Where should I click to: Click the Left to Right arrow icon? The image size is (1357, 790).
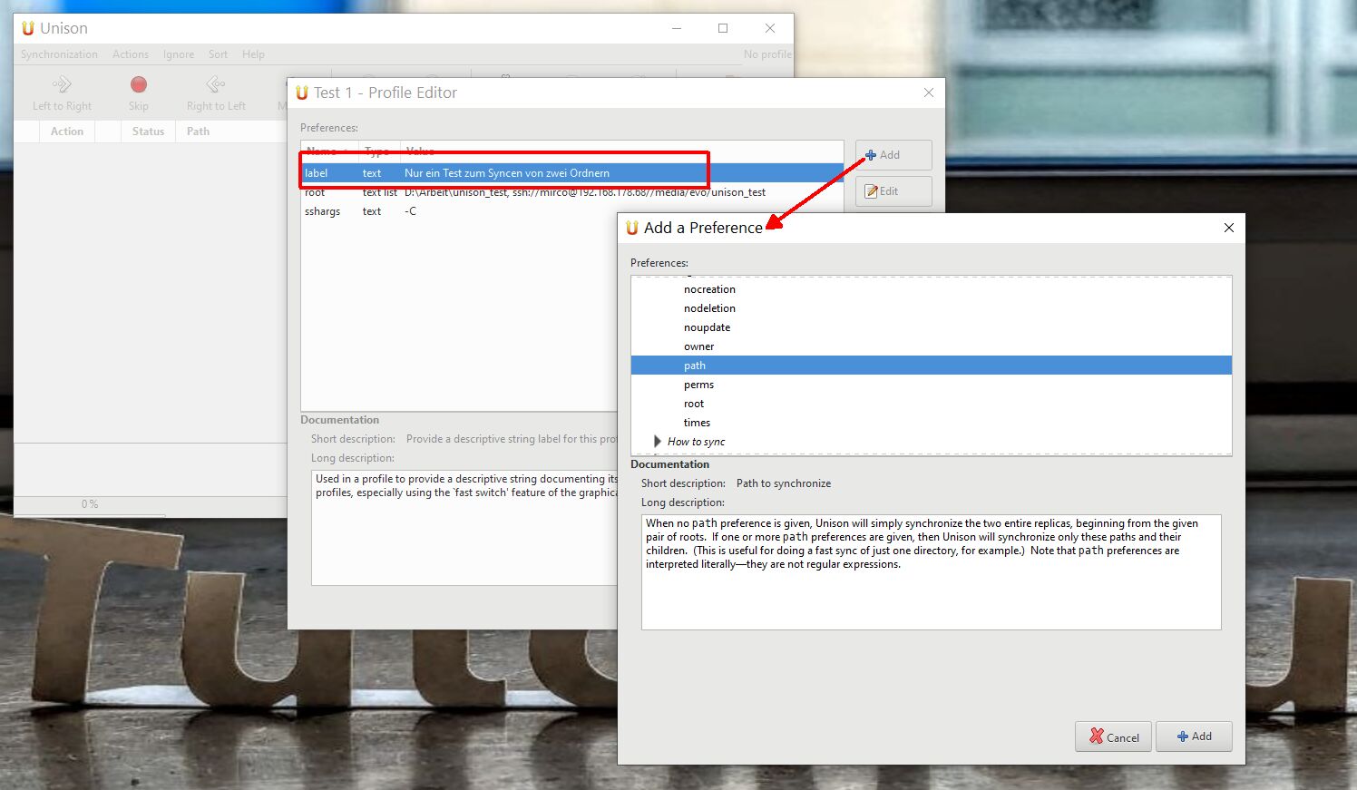pyautogui.click(x=62, y=85)
